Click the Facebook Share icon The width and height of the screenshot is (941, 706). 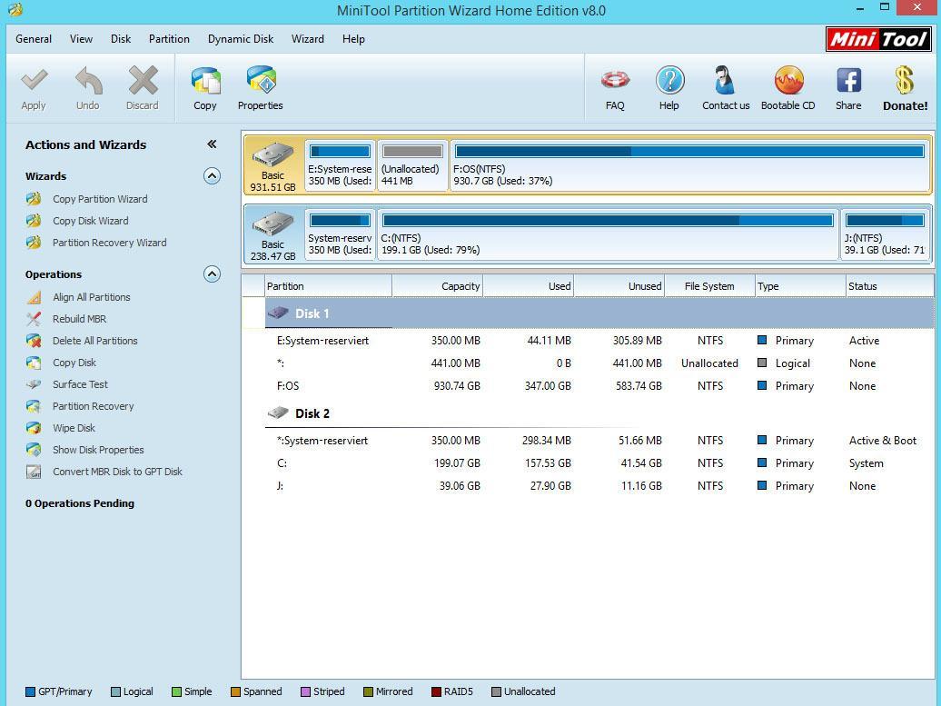(x=848, y=81)
